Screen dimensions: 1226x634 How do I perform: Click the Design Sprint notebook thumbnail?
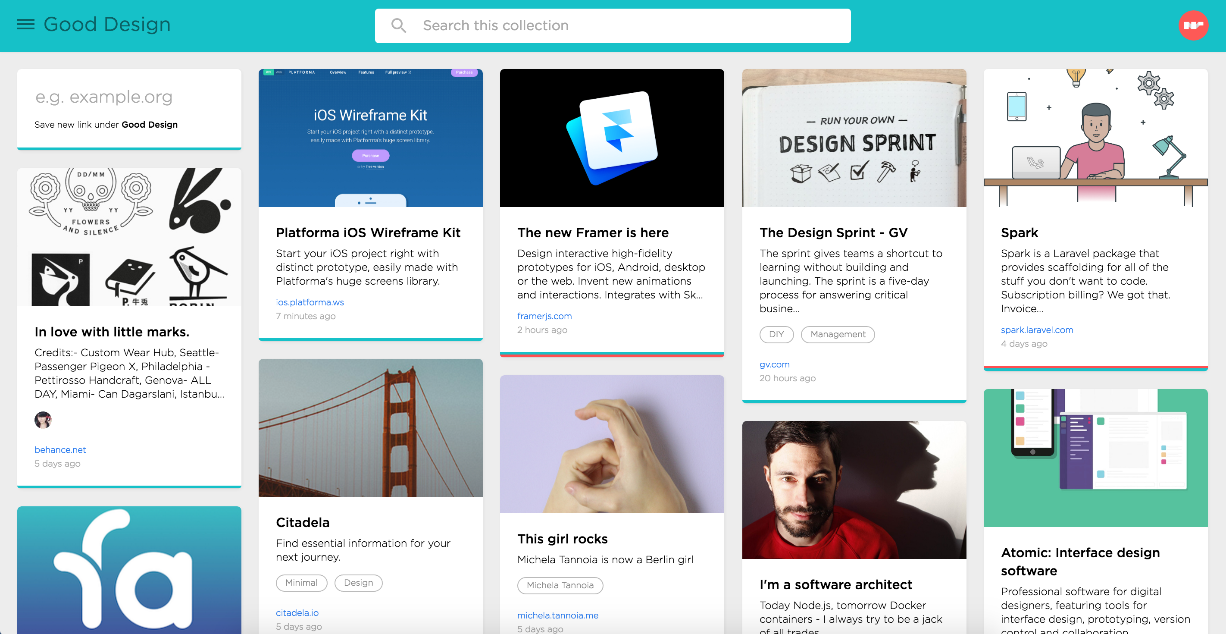[854, 138]
